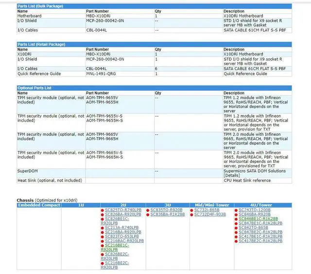
Task: Click the red bullet beside SC732i-865B
Action: tap(192, 210)
